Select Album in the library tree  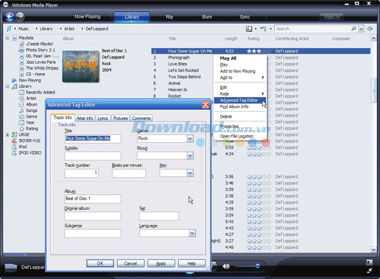tap(31, 105)
